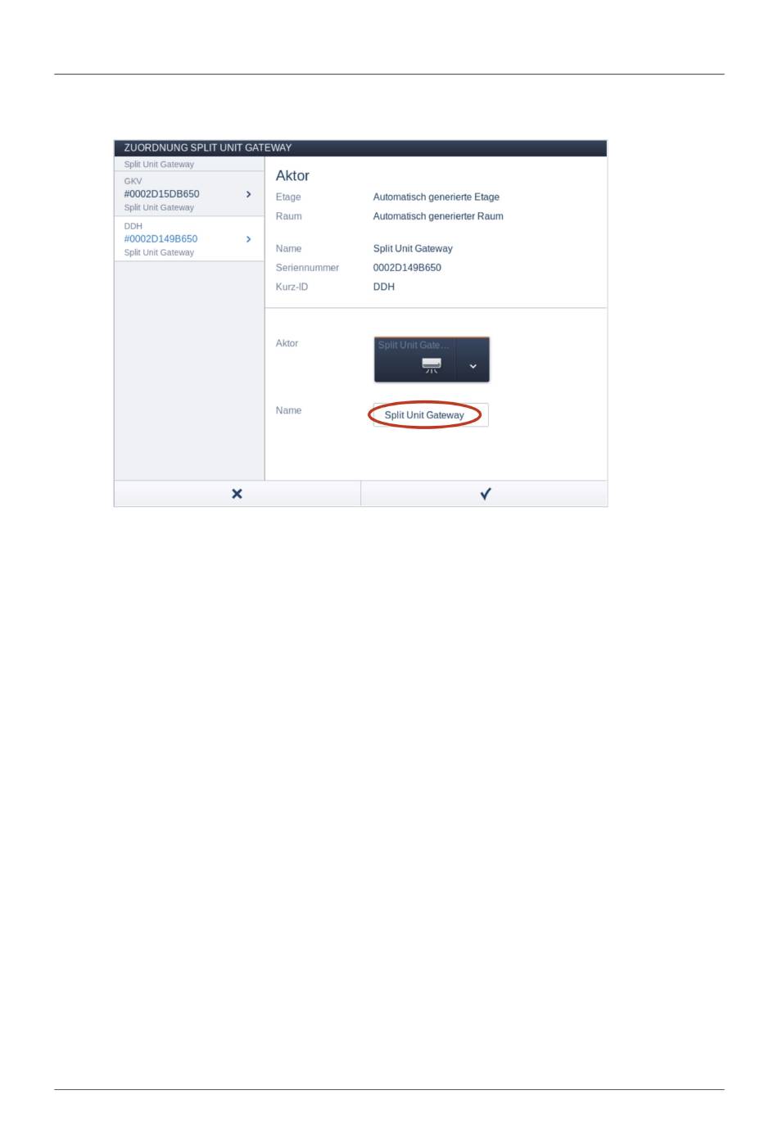Image resolution: width=778 pixels, height=1122 pixels.
Task: Click the air conditioner icon in Aktor tile
Action: click(x=431, y=365)
